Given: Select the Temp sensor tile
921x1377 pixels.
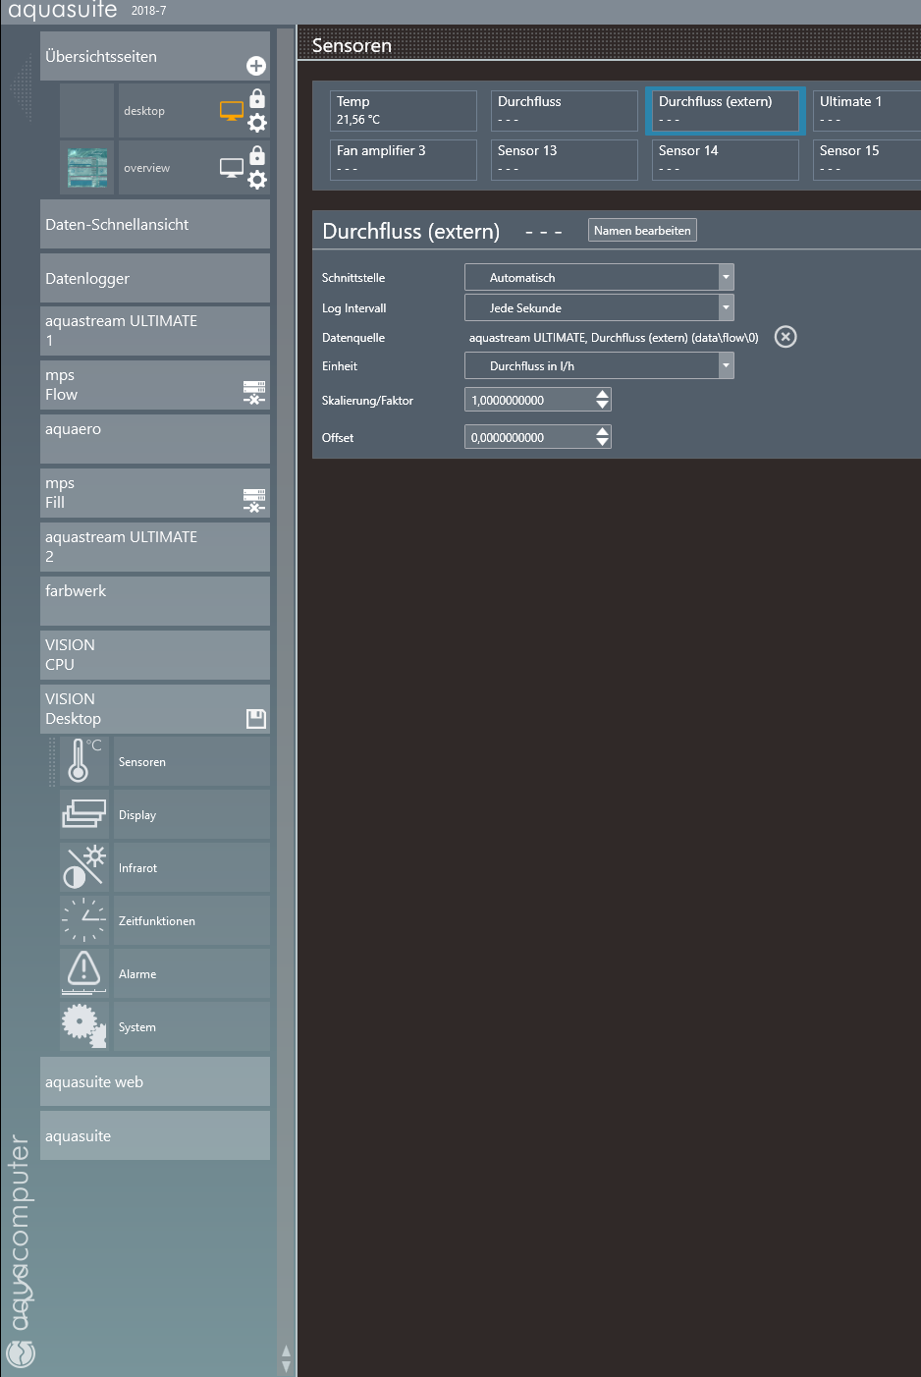Looking at the screenshot, I should pyautogui.click(x=404, y=111).
